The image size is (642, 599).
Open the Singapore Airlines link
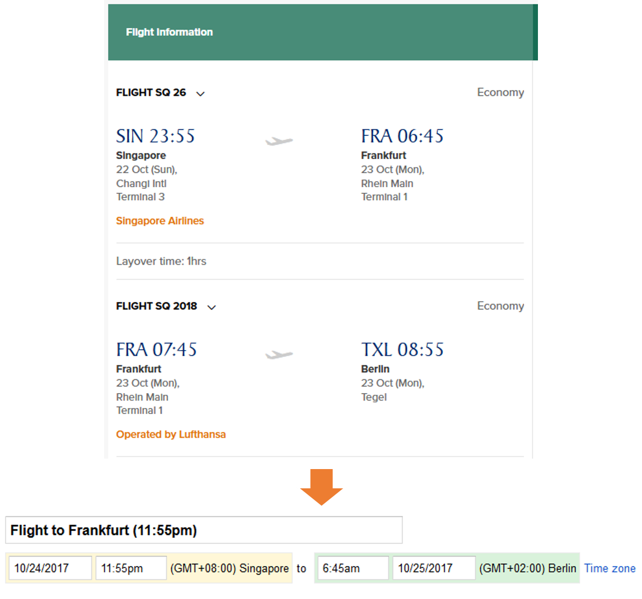(160, 221)
